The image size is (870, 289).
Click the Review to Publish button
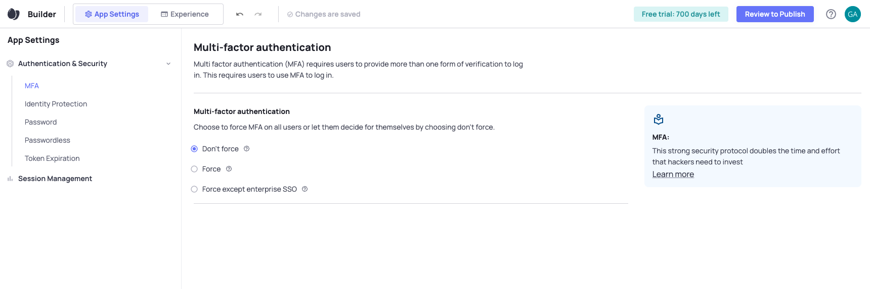pos(775,14)
